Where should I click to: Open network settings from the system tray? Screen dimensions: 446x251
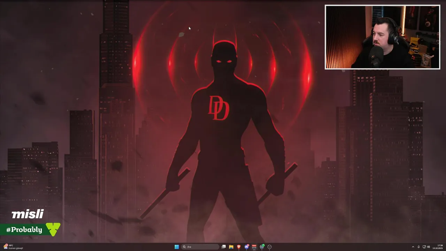pos(424,247)
